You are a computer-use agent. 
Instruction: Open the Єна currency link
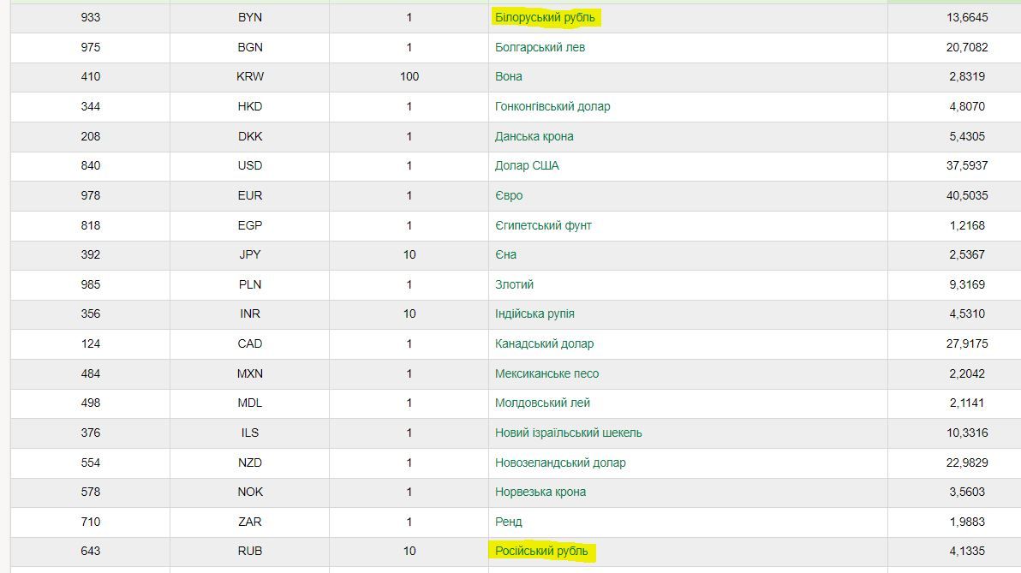[505, 254]
